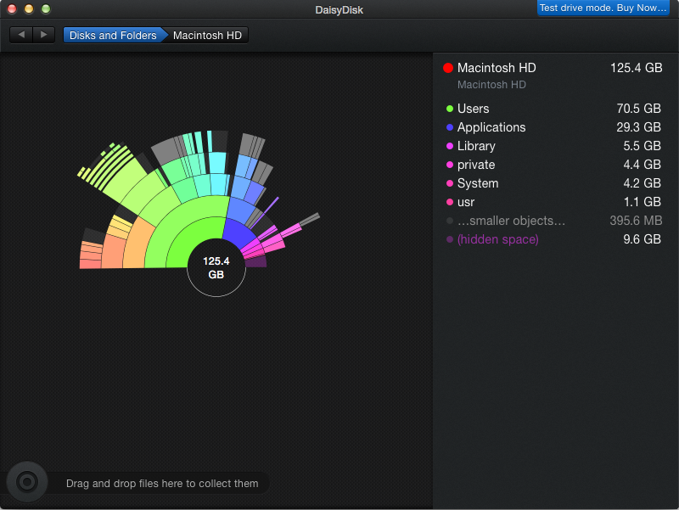This screenshot has width=679, height=510.
Task: Click the 1.1 GB size value
Action: click(x=643, y=202)
